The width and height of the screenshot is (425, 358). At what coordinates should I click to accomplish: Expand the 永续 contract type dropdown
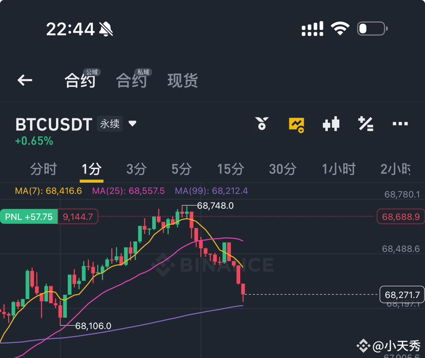click(132, 124)
